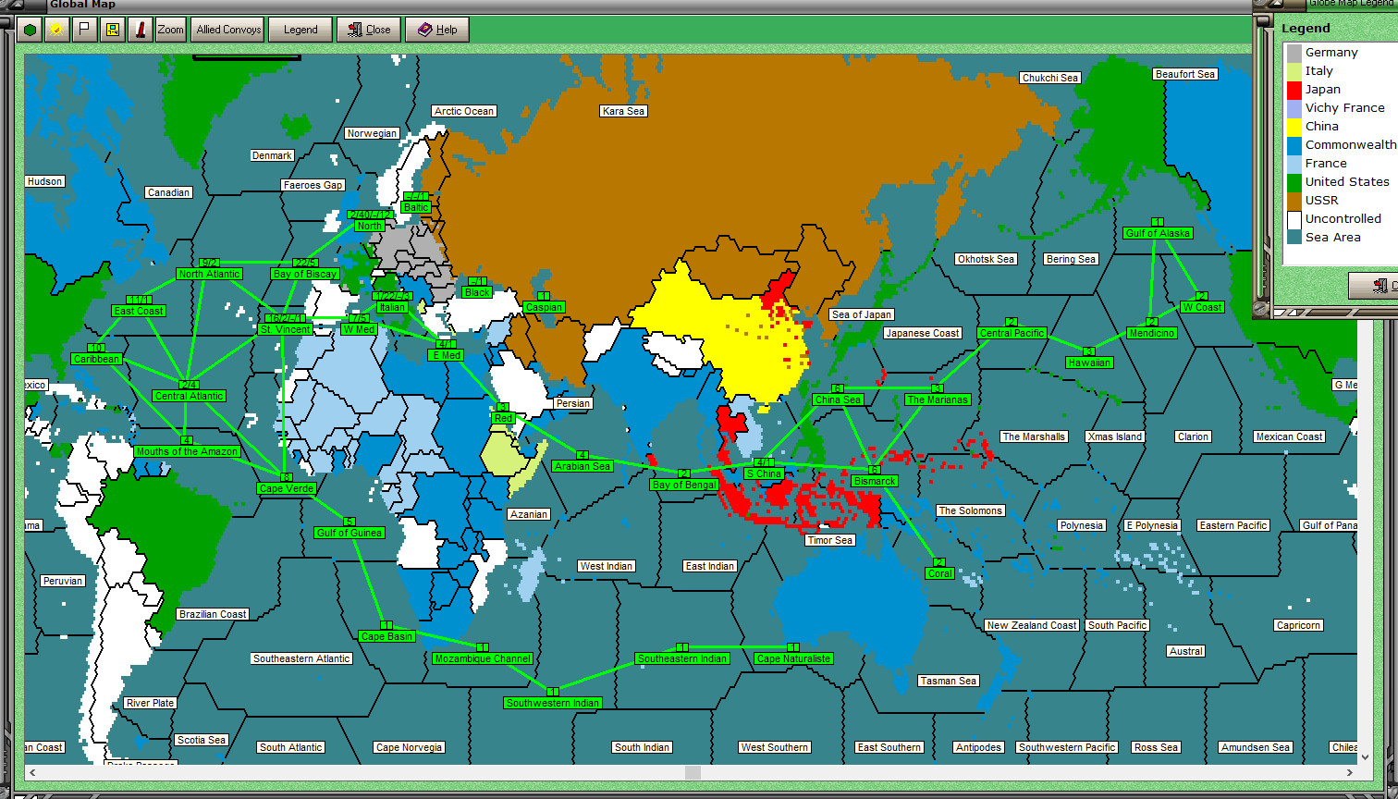Select the Bismarck convoy node
The height and width of the screenshot is (799, 1398).
tap(875, 481)
